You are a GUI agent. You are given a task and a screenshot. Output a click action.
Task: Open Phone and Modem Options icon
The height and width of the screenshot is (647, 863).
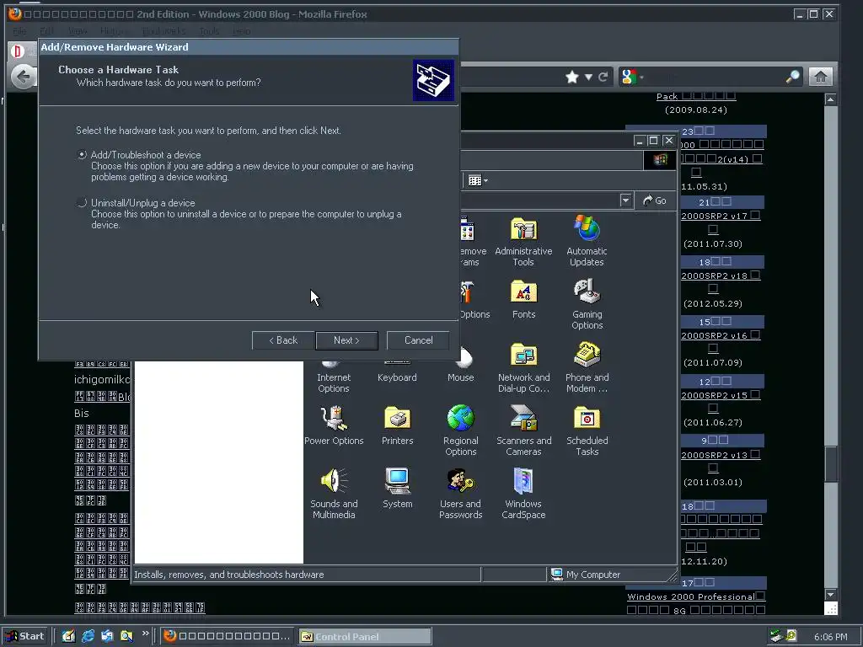(x=587, y=368)
